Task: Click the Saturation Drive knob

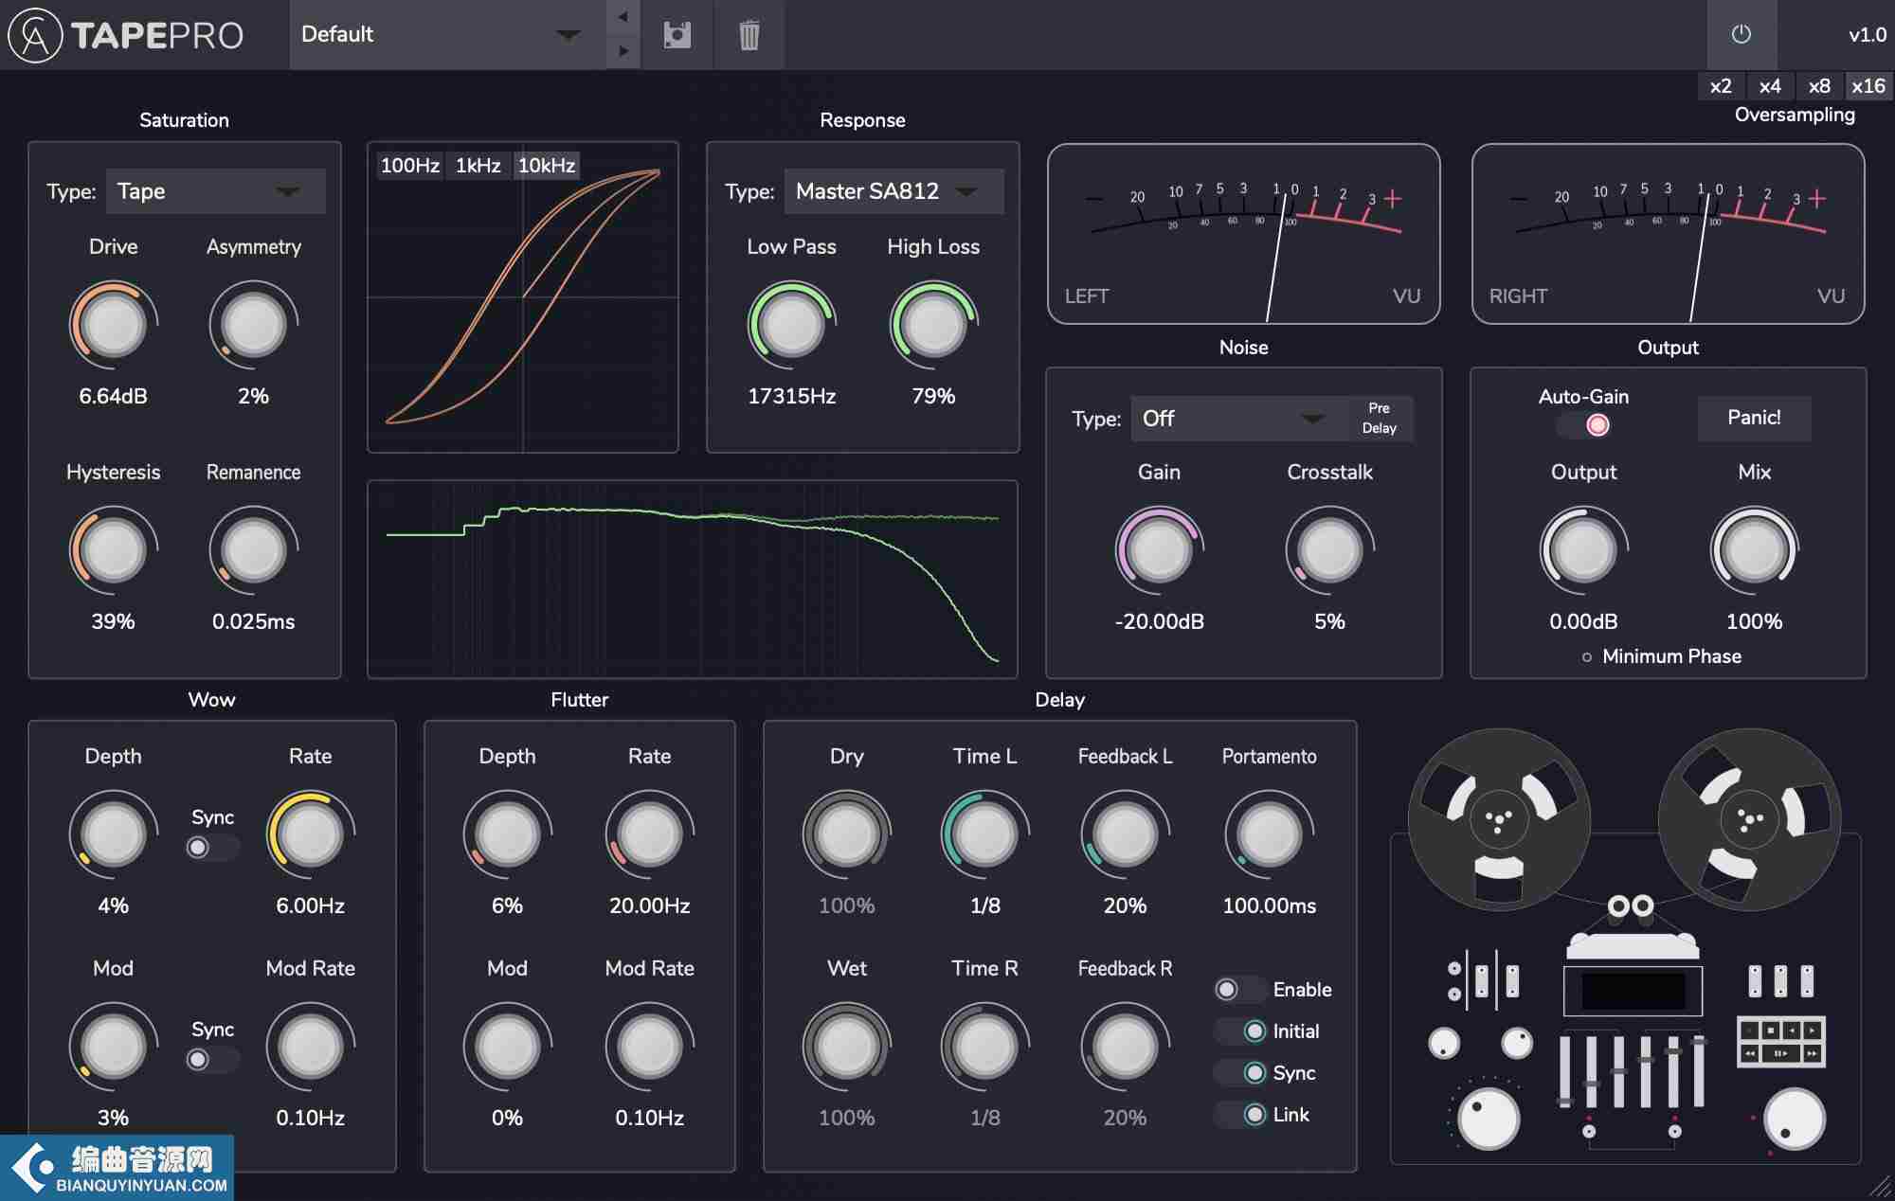Action: (x=113, y=326)
